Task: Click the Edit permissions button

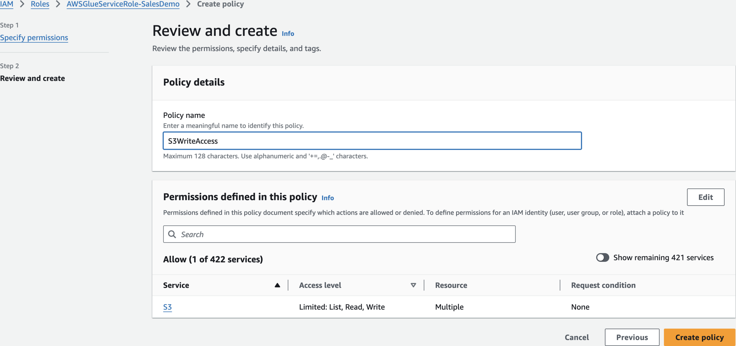Action: [705, 197]
